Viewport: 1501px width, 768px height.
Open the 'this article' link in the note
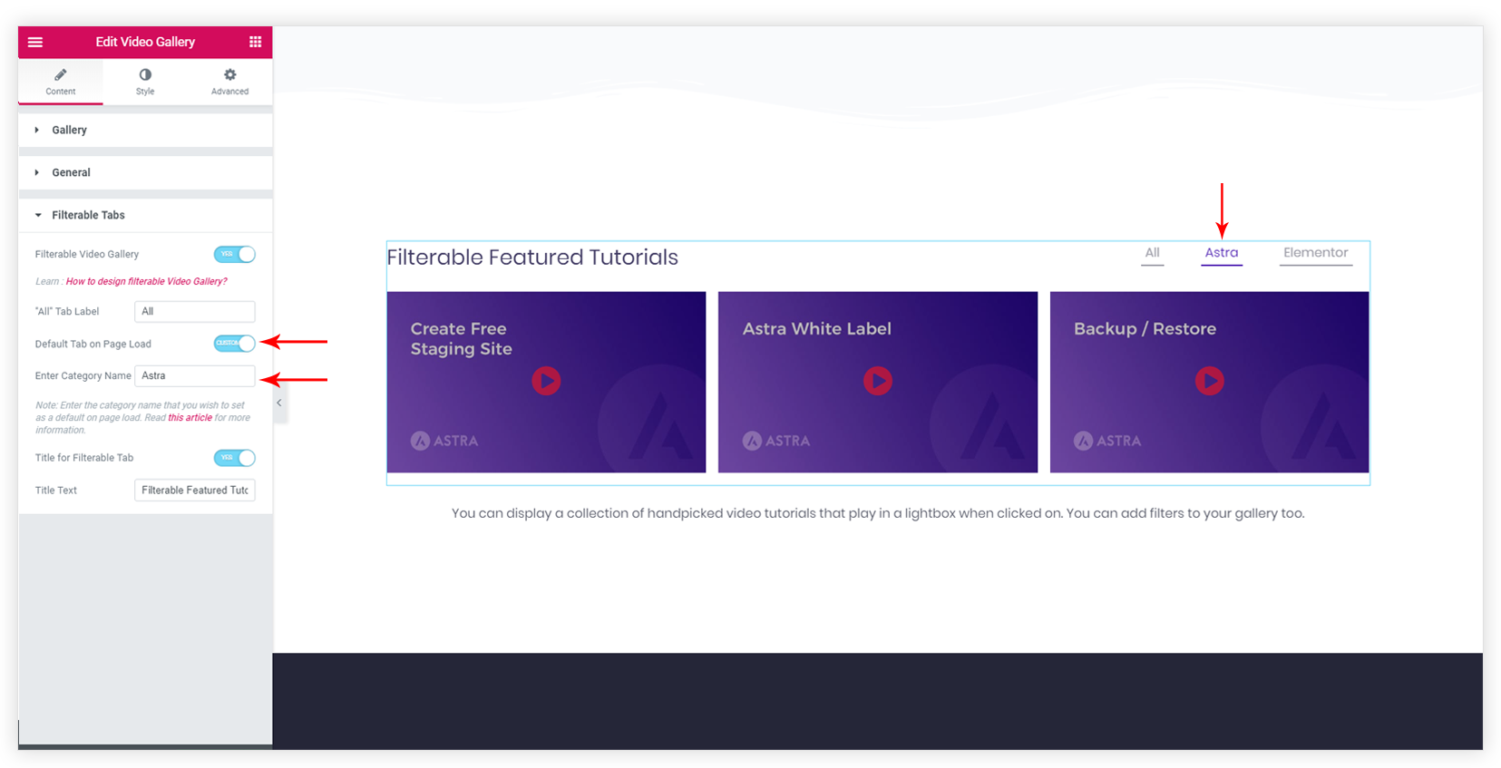tap(190, 418)
